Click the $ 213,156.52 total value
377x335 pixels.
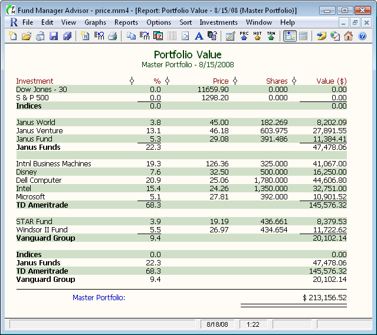[x=324, y=297]
